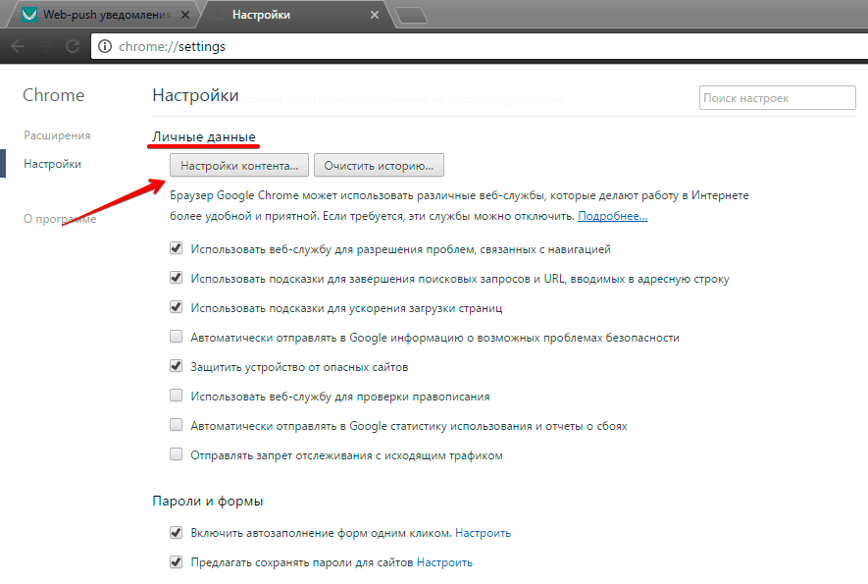This screenshot has height=584, width=868.
Task: Open a new tab with the new-tab button
Action: point(411,16)
